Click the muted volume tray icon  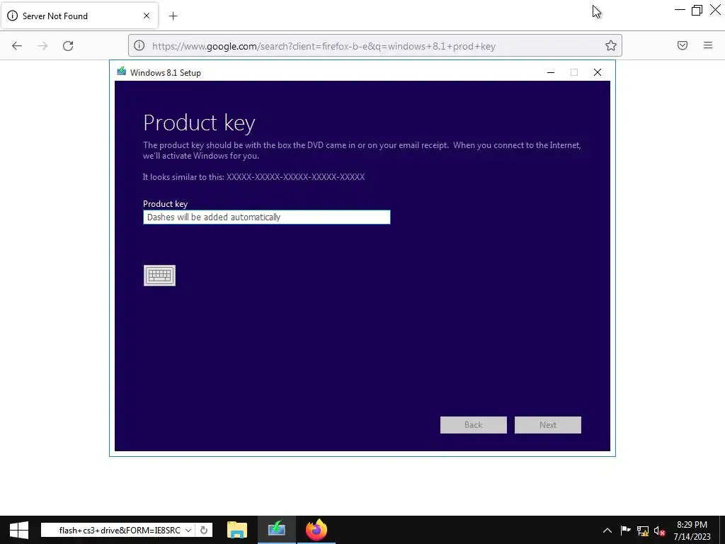(x=659, y=531)
